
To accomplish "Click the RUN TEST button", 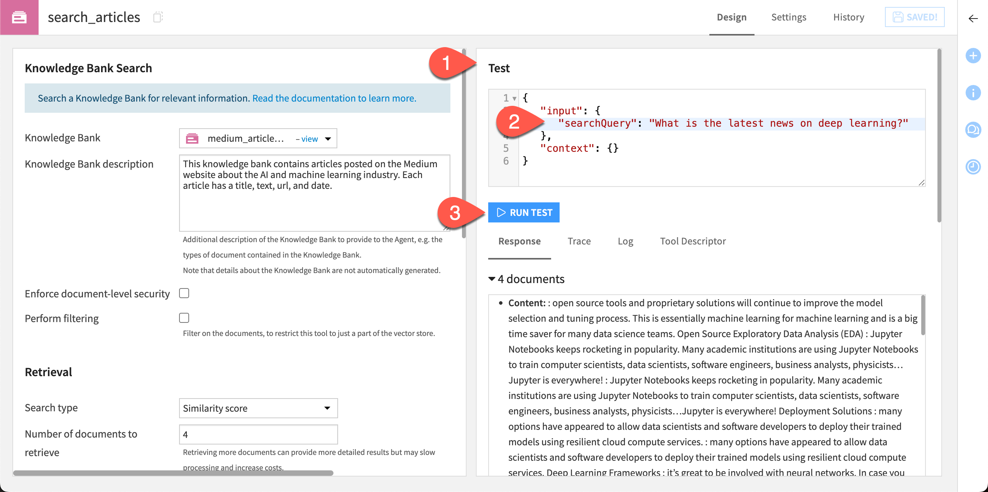I will tap(524, 212).
